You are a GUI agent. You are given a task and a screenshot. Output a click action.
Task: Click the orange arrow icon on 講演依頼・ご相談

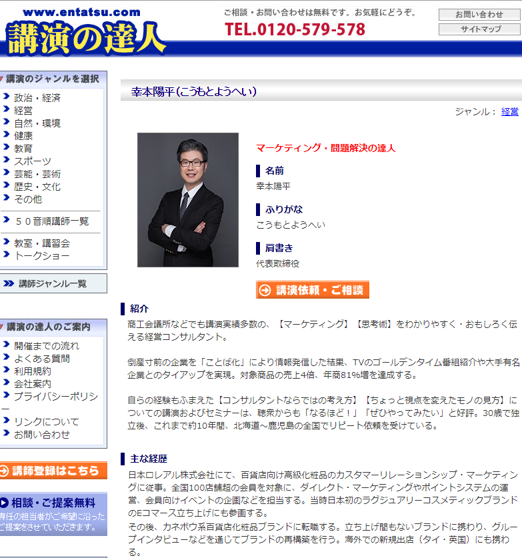pos(265,290)
